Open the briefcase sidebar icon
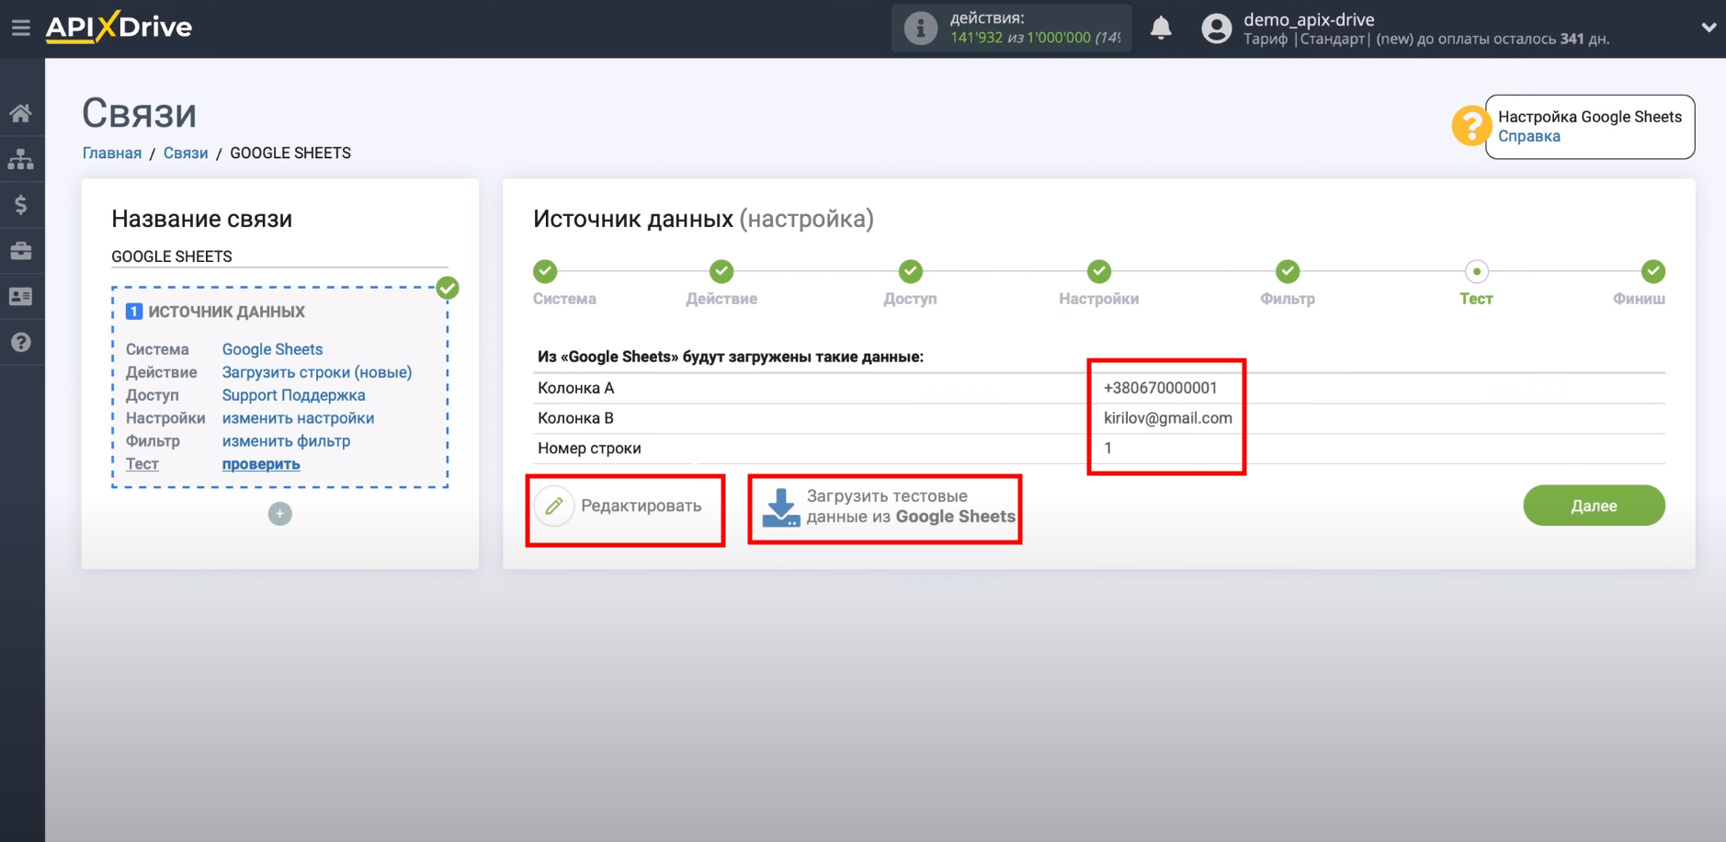The image size is (1726, 842). click(x=21, y=250)
